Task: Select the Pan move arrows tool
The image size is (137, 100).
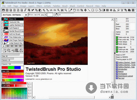Action: click(85, 10)
